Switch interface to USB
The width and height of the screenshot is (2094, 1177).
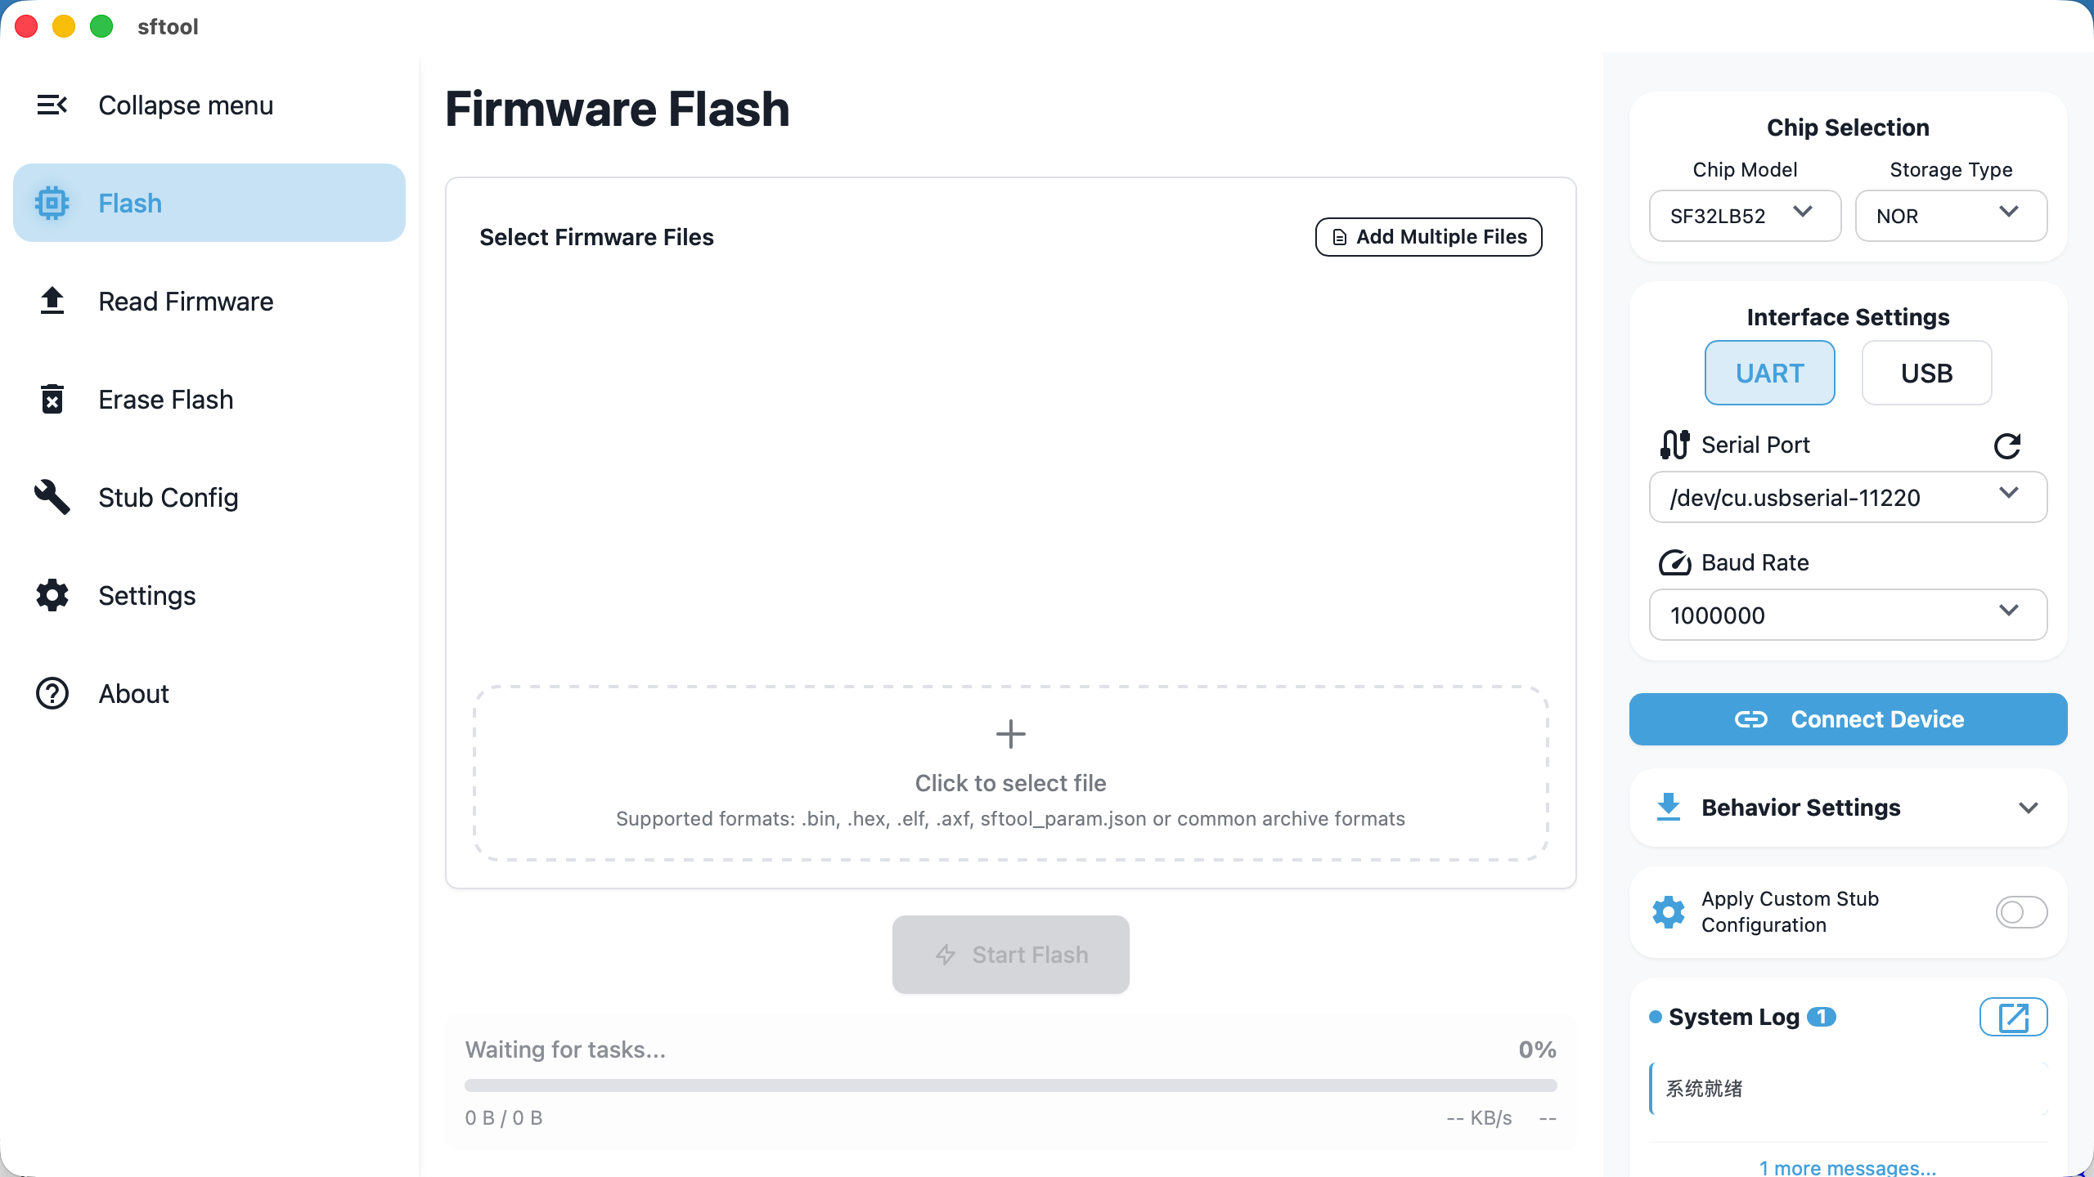[x=1926, y=373]
